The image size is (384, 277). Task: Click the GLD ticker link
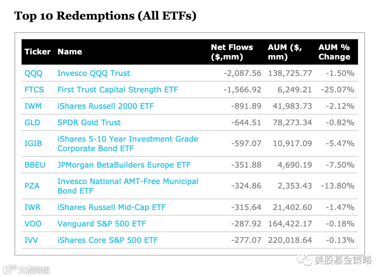32,123
